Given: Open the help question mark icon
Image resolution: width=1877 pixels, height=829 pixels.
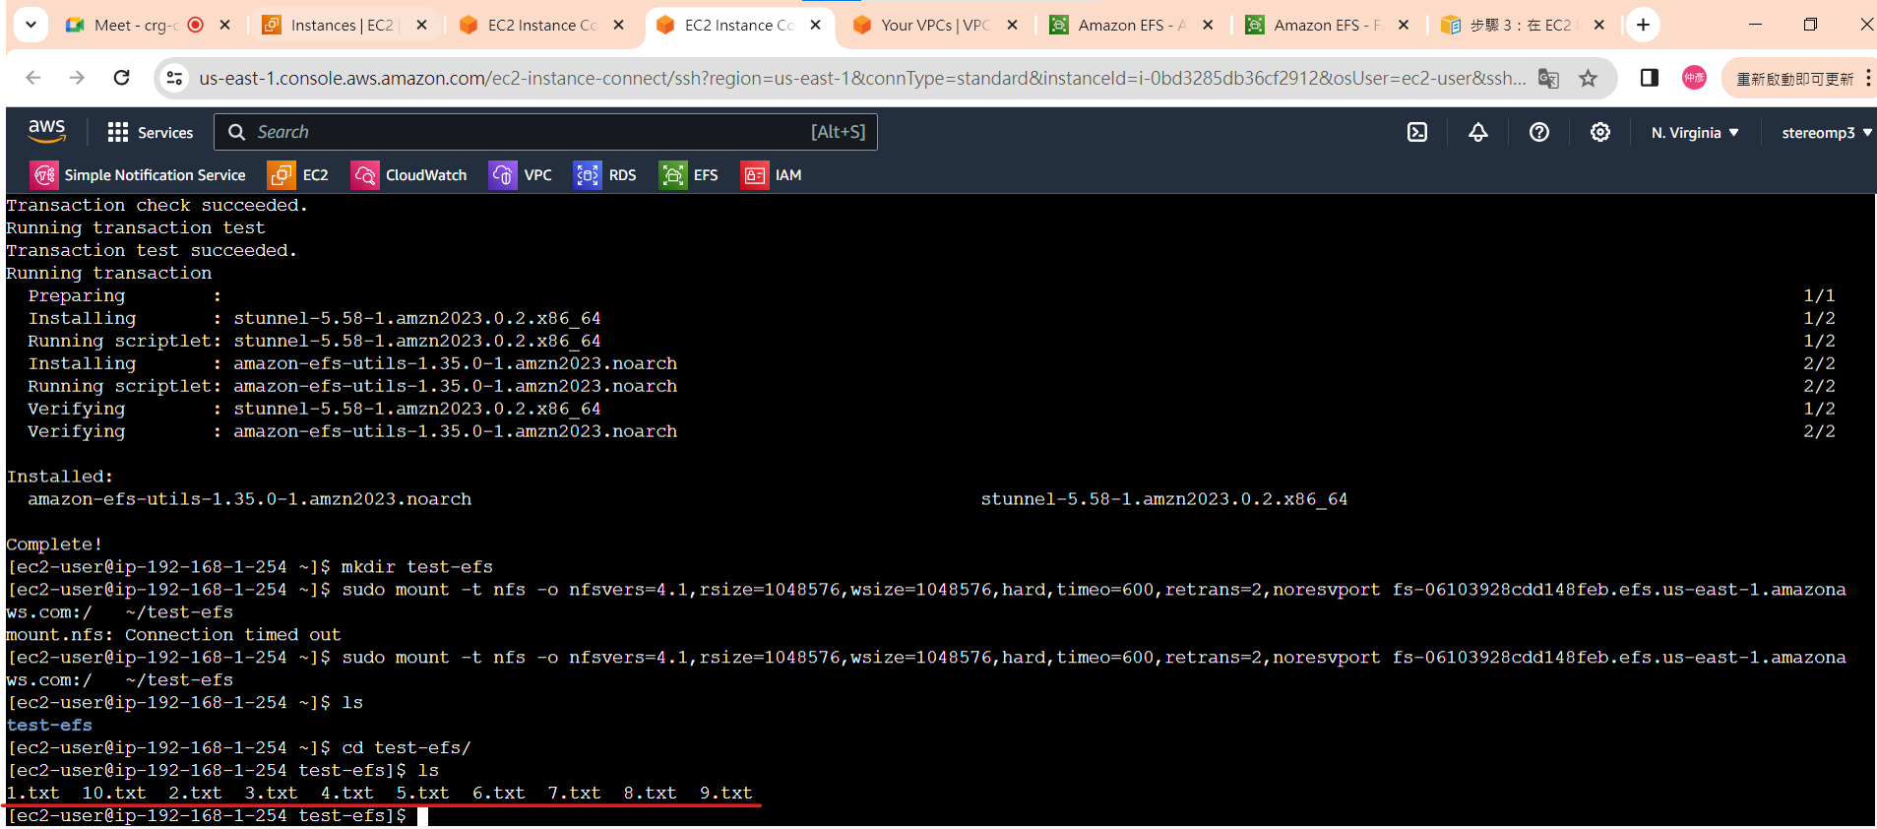Looking at the screenshot, I should (x=1539, y=132).
